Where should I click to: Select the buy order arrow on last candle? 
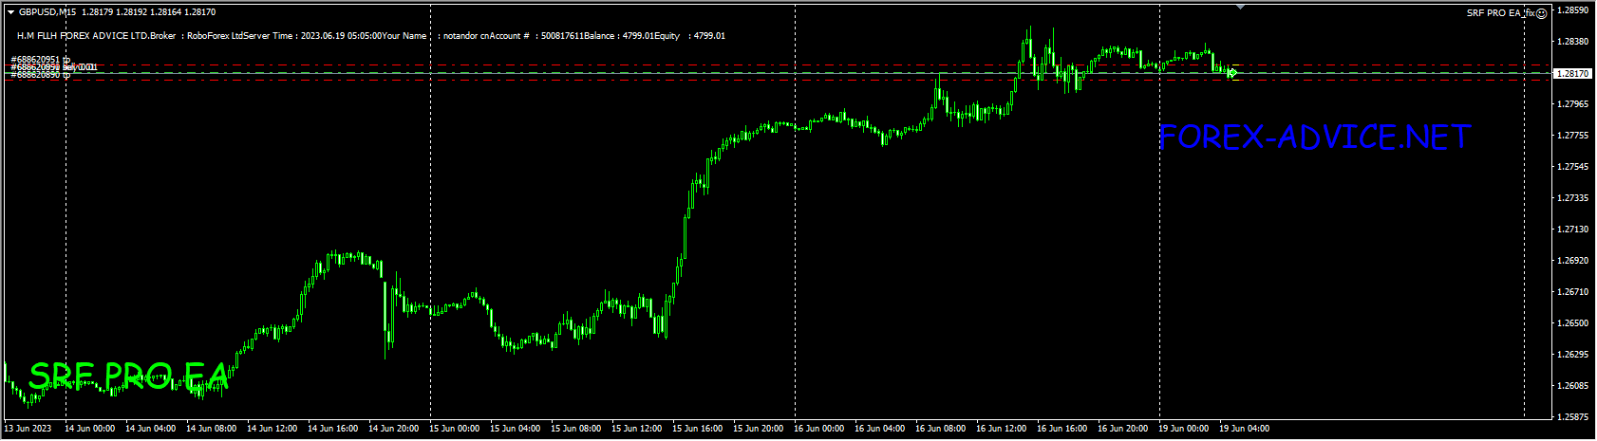(1231, 73)
